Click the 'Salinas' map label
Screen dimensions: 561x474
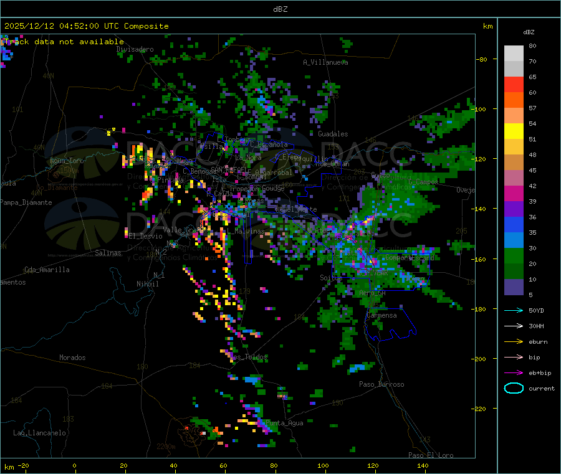coord(108,253)
